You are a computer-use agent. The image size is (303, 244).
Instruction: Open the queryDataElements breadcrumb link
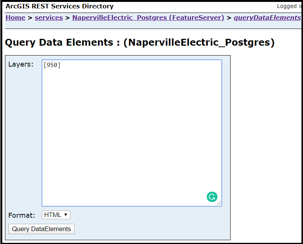pos(268,18)
